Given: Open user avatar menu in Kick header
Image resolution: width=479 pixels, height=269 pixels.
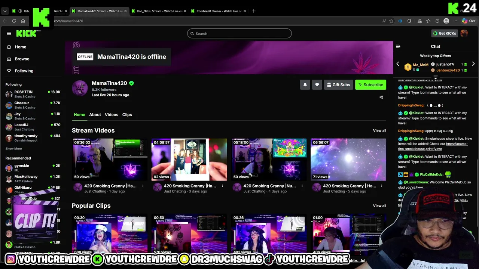Looking at the screenshot, I should pos(464,33).
